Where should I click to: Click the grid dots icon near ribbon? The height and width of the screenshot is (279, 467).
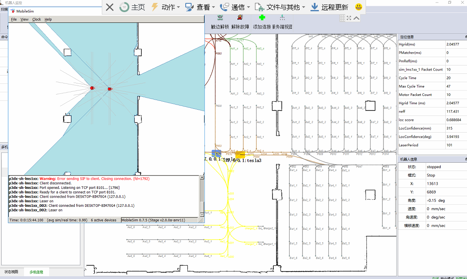pyautogui.click(x=342, y=18)
